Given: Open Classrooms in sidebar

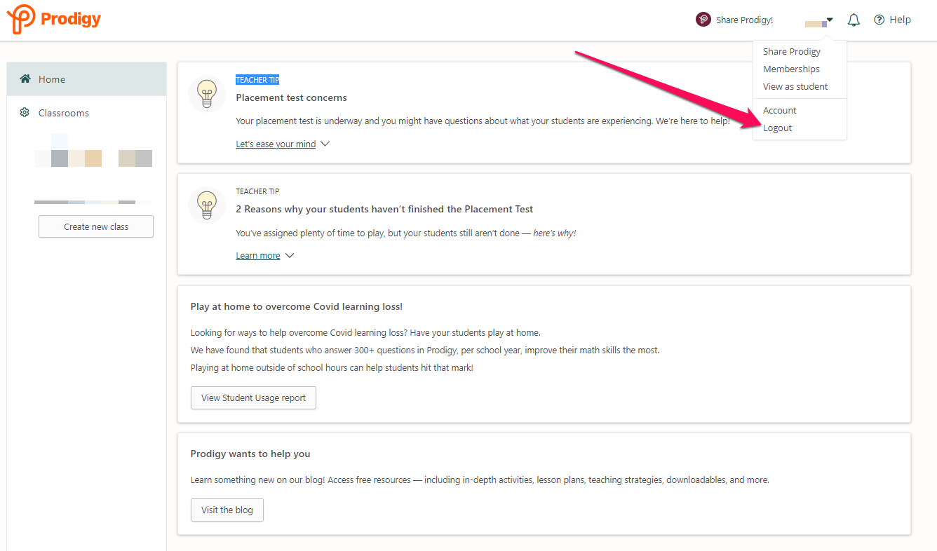Looking at the screenshot, I should point(87,113).
